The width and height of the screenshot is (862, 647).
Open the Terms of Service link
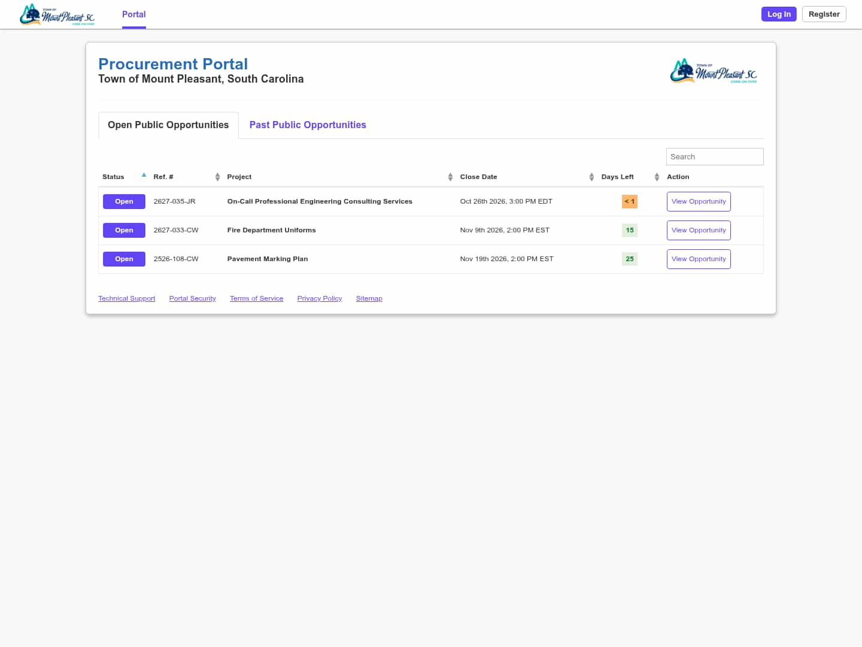click(x=257, y=298)
